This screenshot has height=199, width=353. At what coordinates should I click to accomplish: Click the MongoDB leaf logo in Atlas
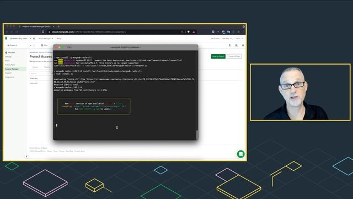(x=6, y=38)
